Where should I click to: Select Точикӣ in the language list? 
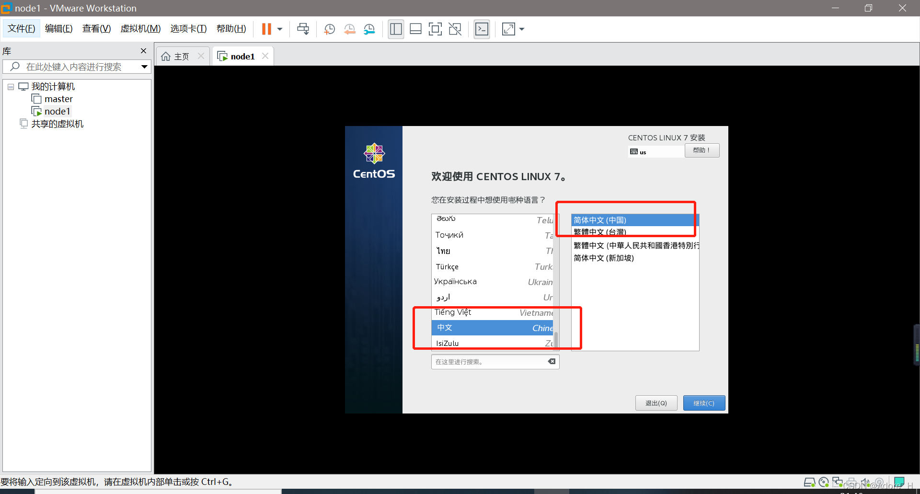coord(493,235)
